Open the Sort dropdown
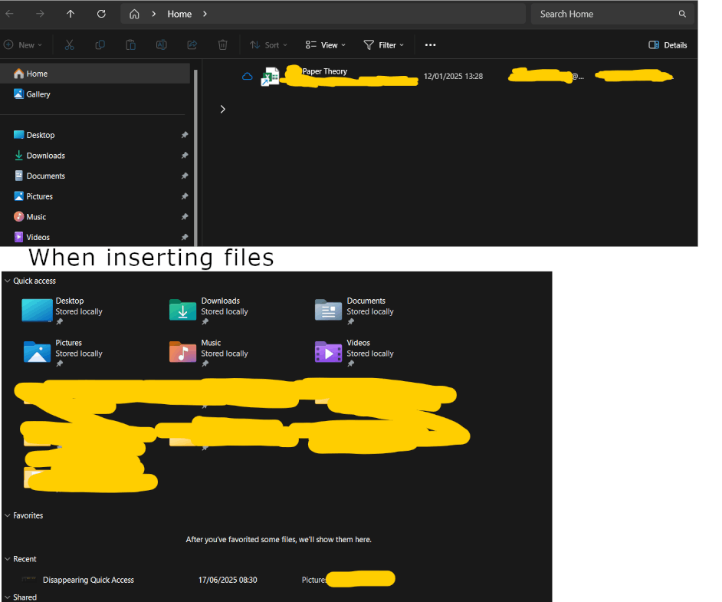This screenshot has width=722, height=602. pos(267,44)
